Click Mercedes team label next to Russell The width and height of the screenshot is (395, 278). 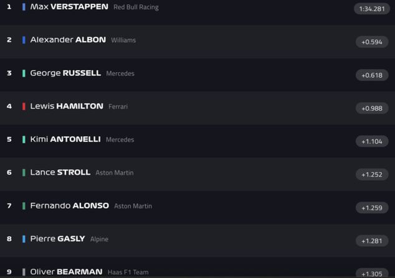[120, 73]
